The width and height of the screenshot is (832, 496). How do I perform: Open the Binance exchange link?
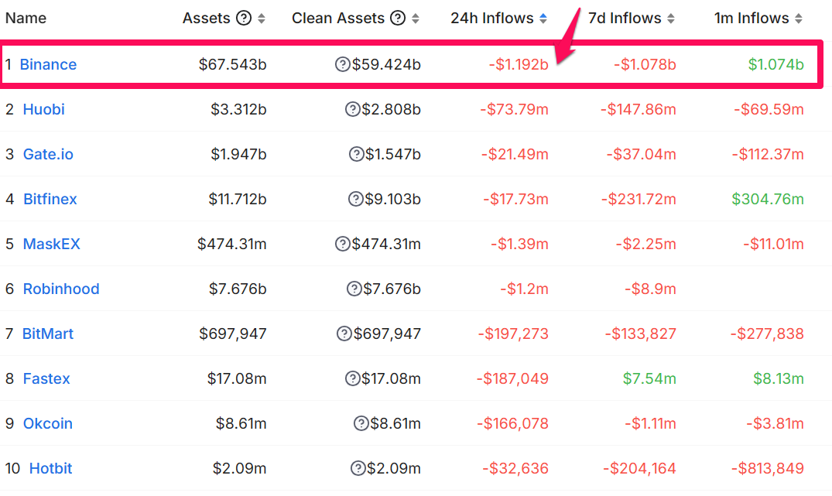pyautogui.click(x=48, y=64)
